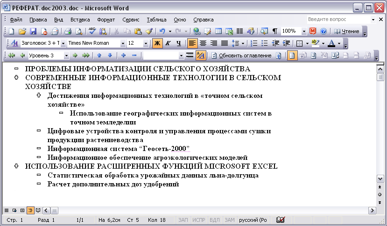
Task: Apply yellow highlight color
Action: pos(315,43)
